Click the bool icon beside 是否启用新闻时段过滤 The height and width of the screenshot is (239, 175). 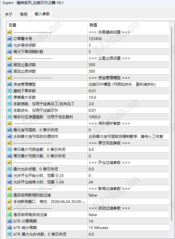click(9, 195)
